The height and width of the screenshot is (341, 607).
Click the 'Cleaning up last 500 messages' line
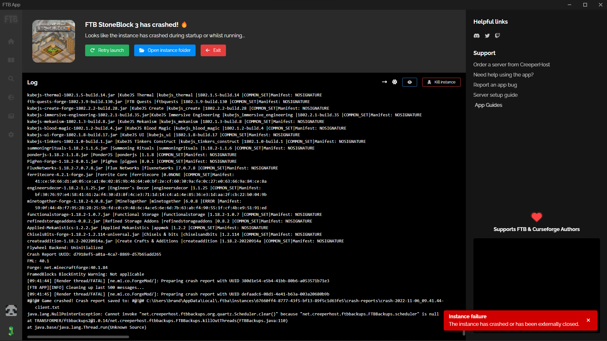(85, 287)
